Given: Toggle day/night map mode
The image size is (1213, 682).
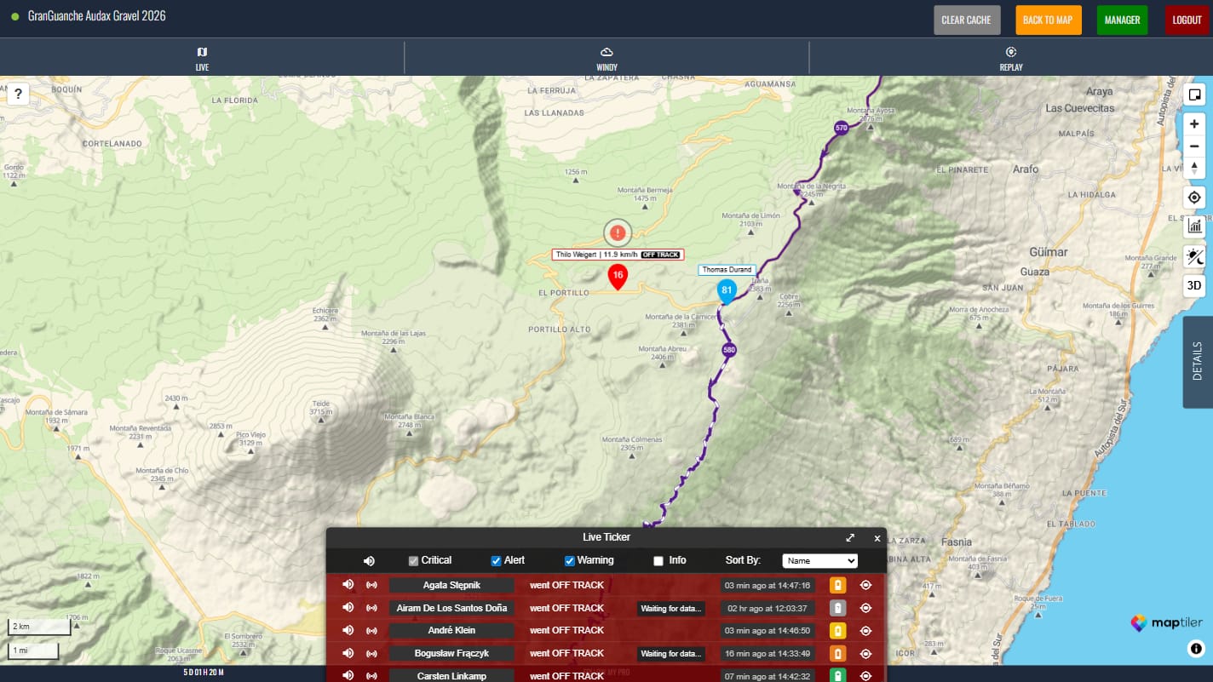Looking at the screenshot, I should click(x=1194, y=256).
